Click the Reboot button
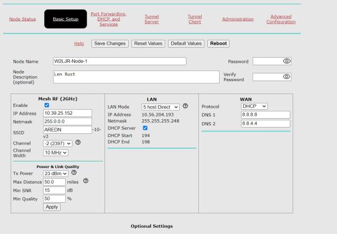The image size is (337, 234). (218, 44)
